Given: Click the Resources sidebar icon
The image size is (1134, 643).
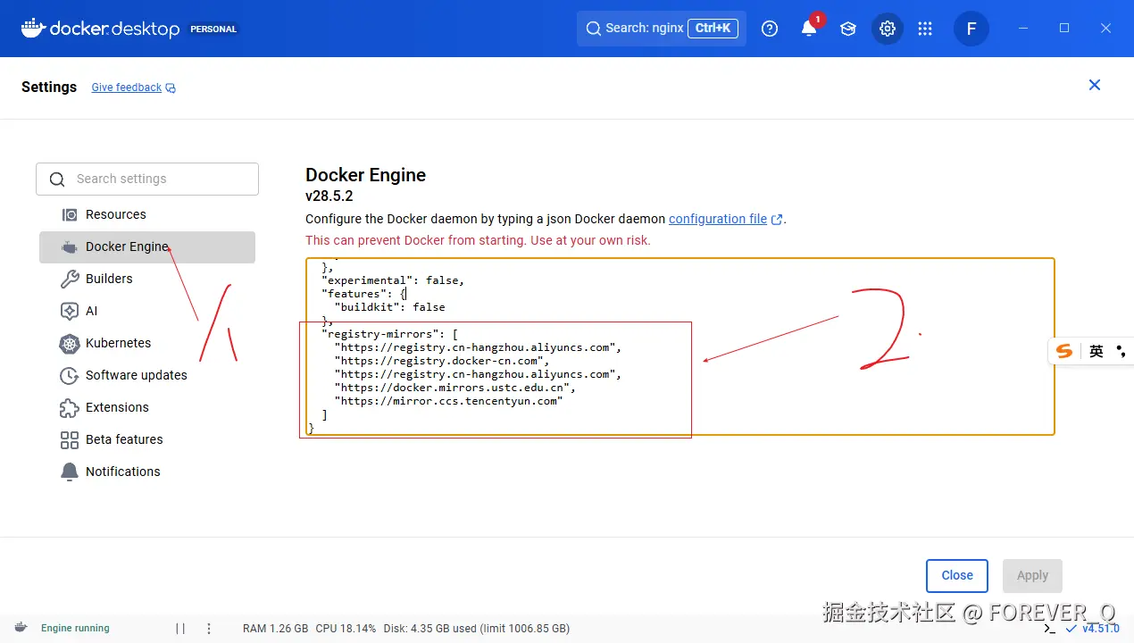Looking at the screenshot, I should (x=70, y=214).
